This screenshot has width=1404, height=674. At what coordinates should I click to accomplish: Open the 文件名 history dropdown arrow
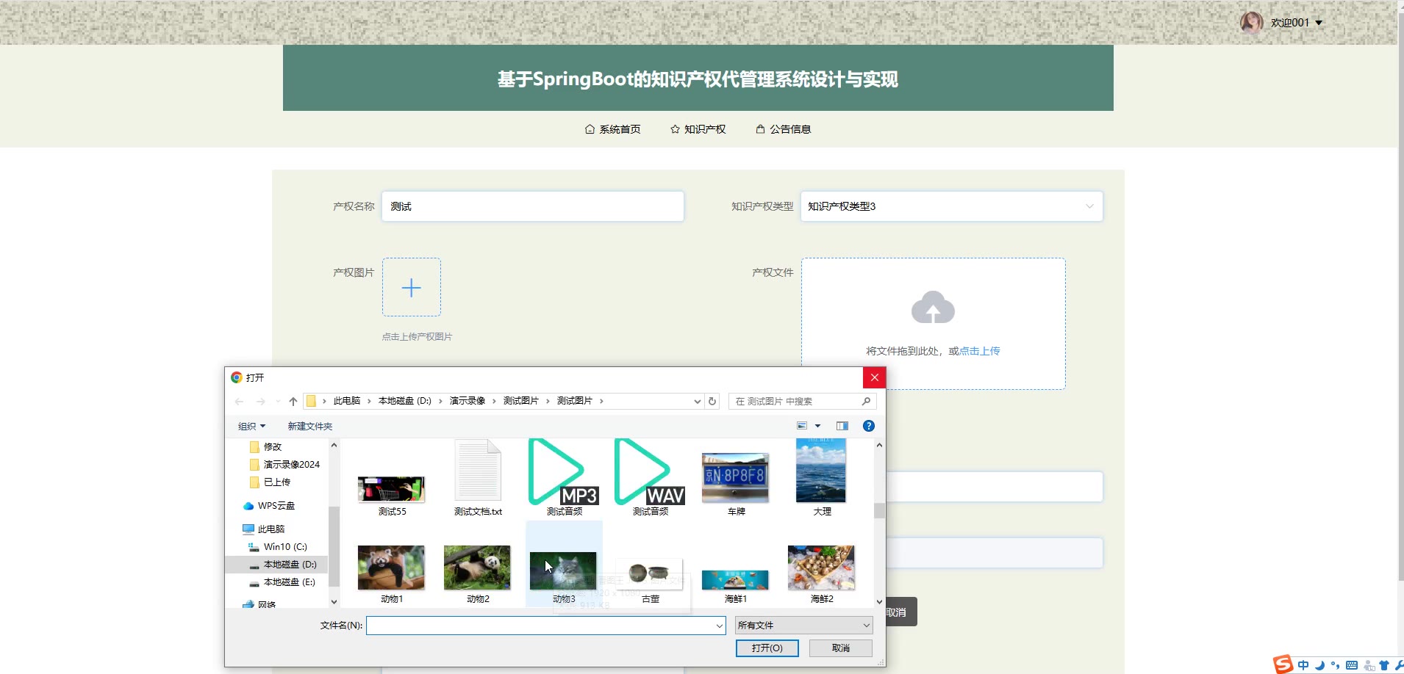coord(720,626)
